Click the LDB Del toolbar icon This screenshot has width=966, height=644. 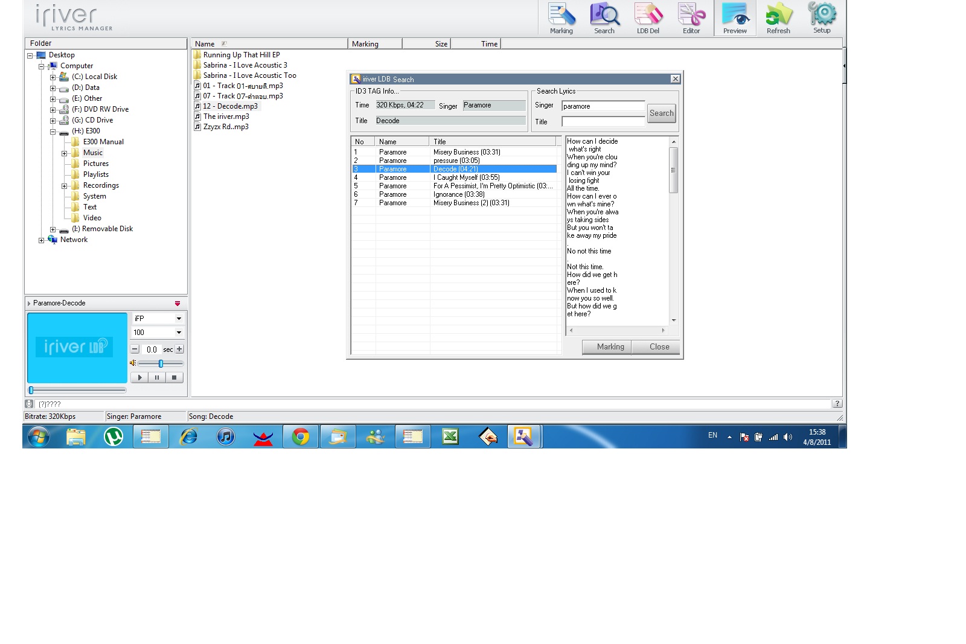648,18
